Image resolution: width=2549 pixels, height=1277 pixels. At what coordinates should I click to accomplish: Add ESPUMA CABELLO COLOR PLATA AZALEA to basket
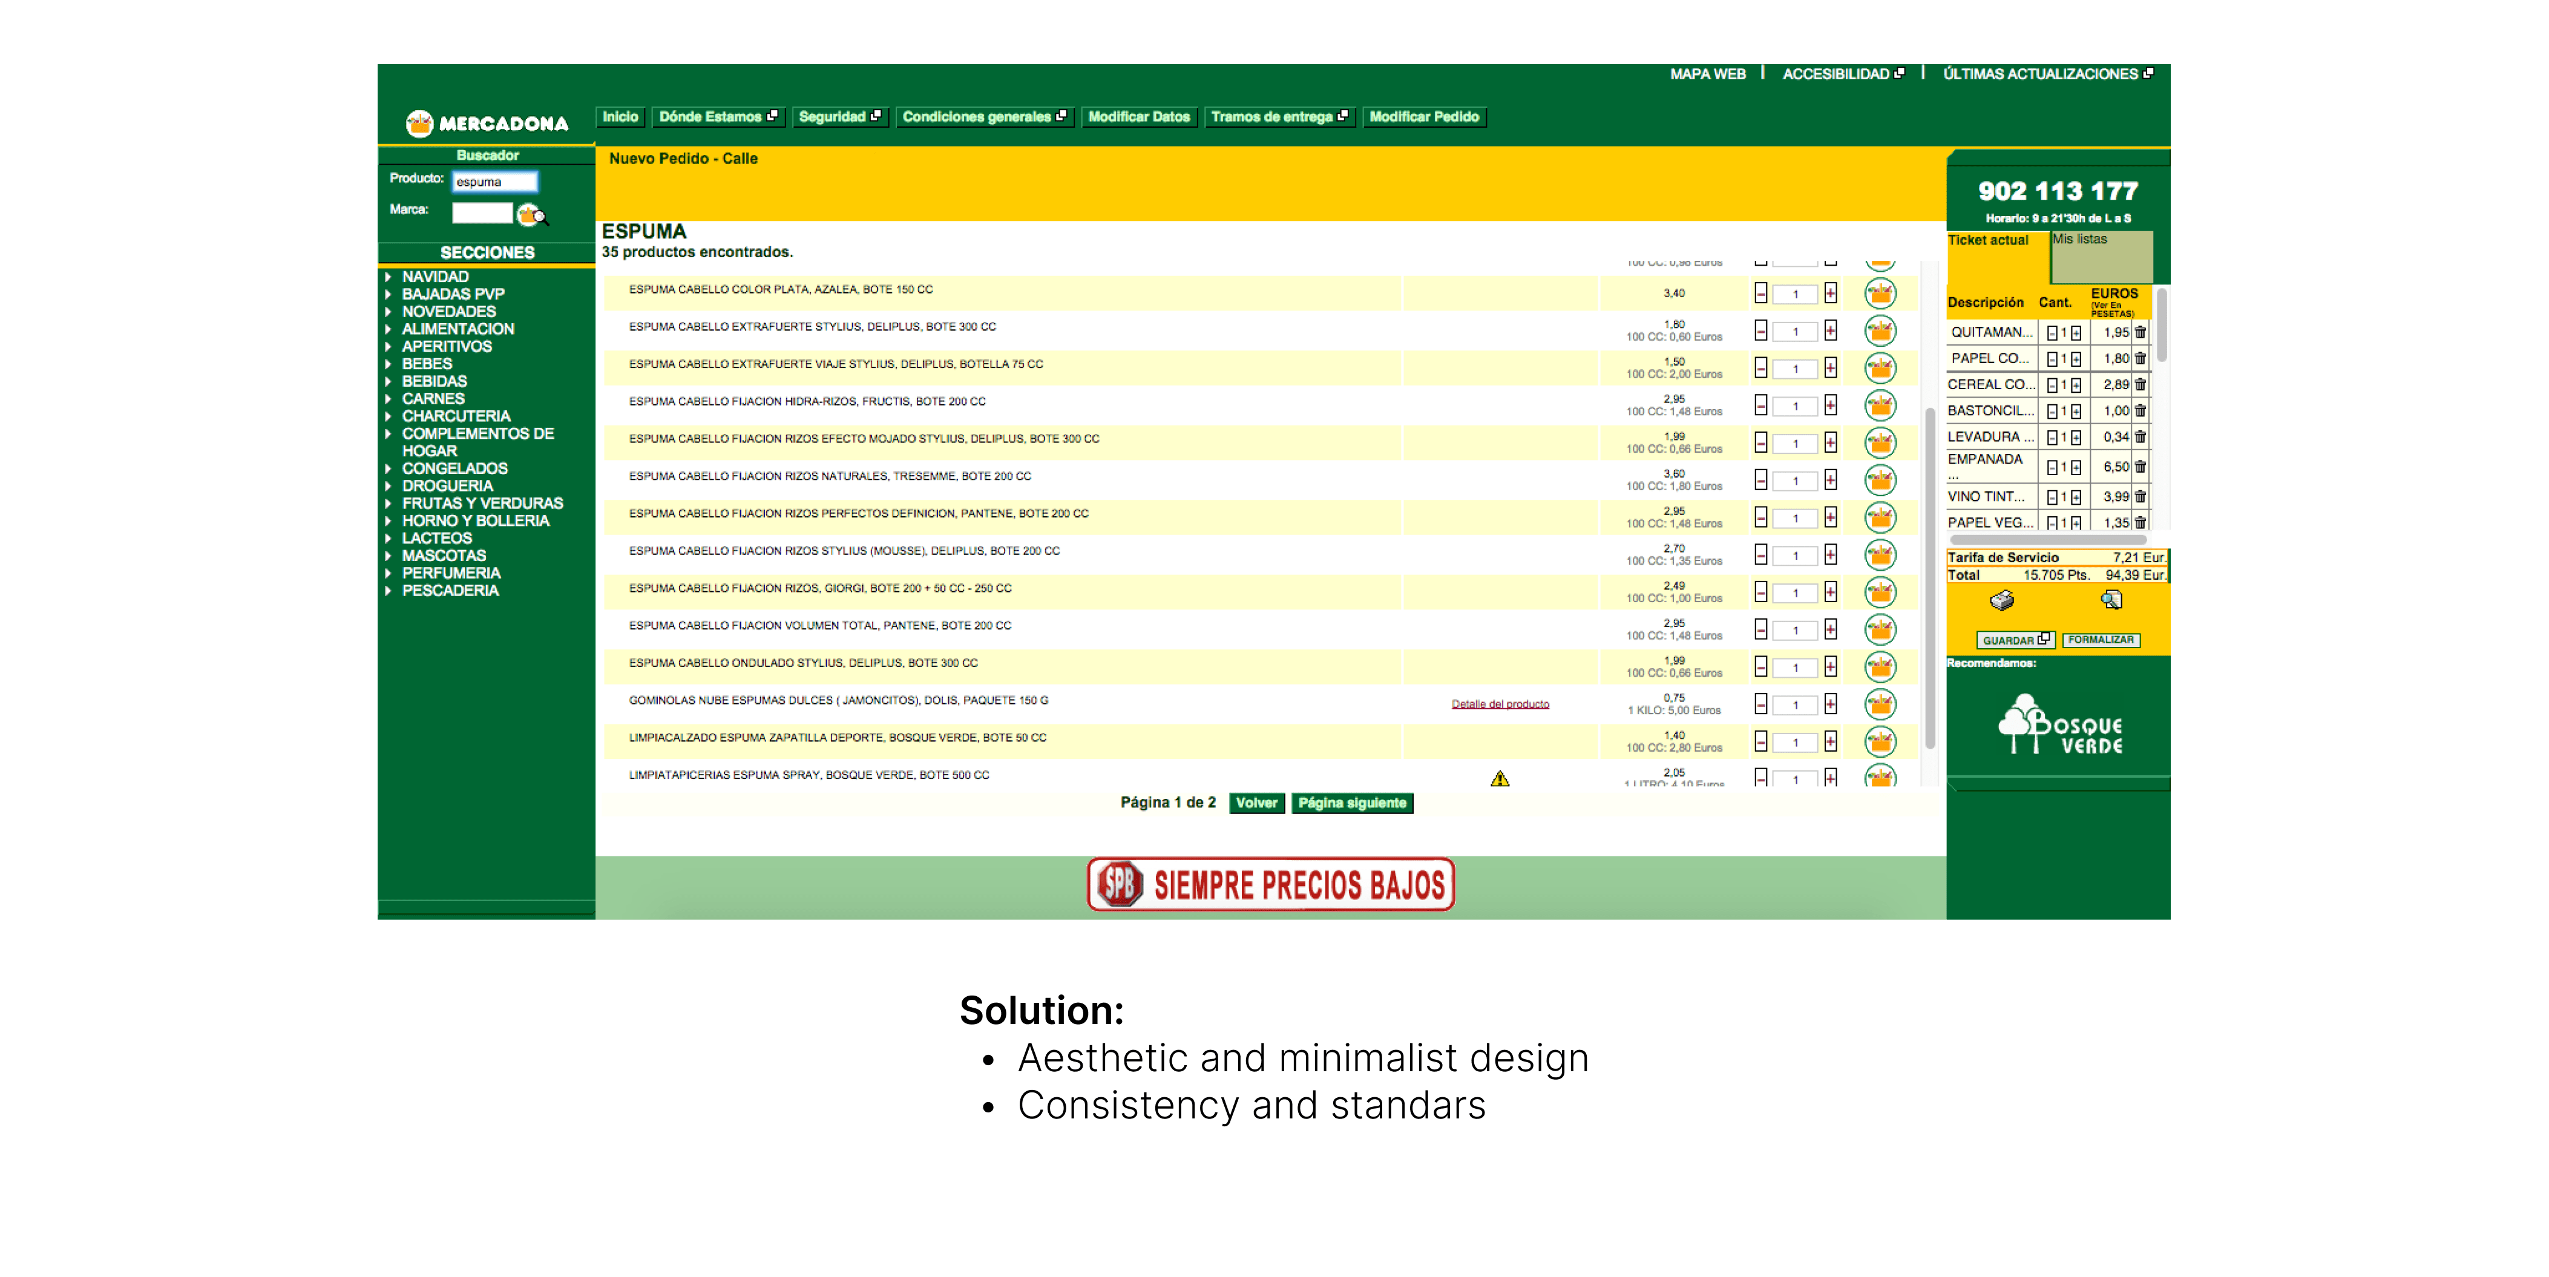tap(1880, 294)
